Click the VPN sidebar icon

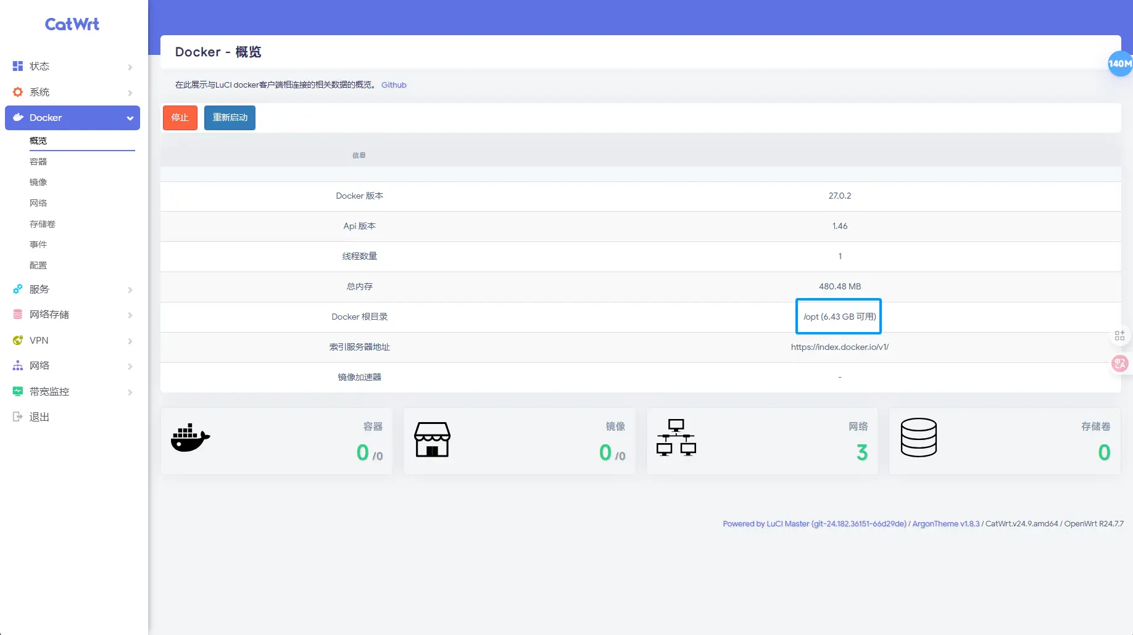[18, 340]
